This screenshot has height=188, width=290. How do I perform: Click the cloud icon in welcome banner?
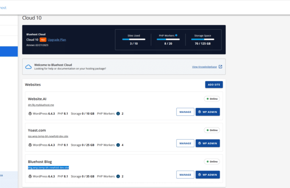click(28, 67)
